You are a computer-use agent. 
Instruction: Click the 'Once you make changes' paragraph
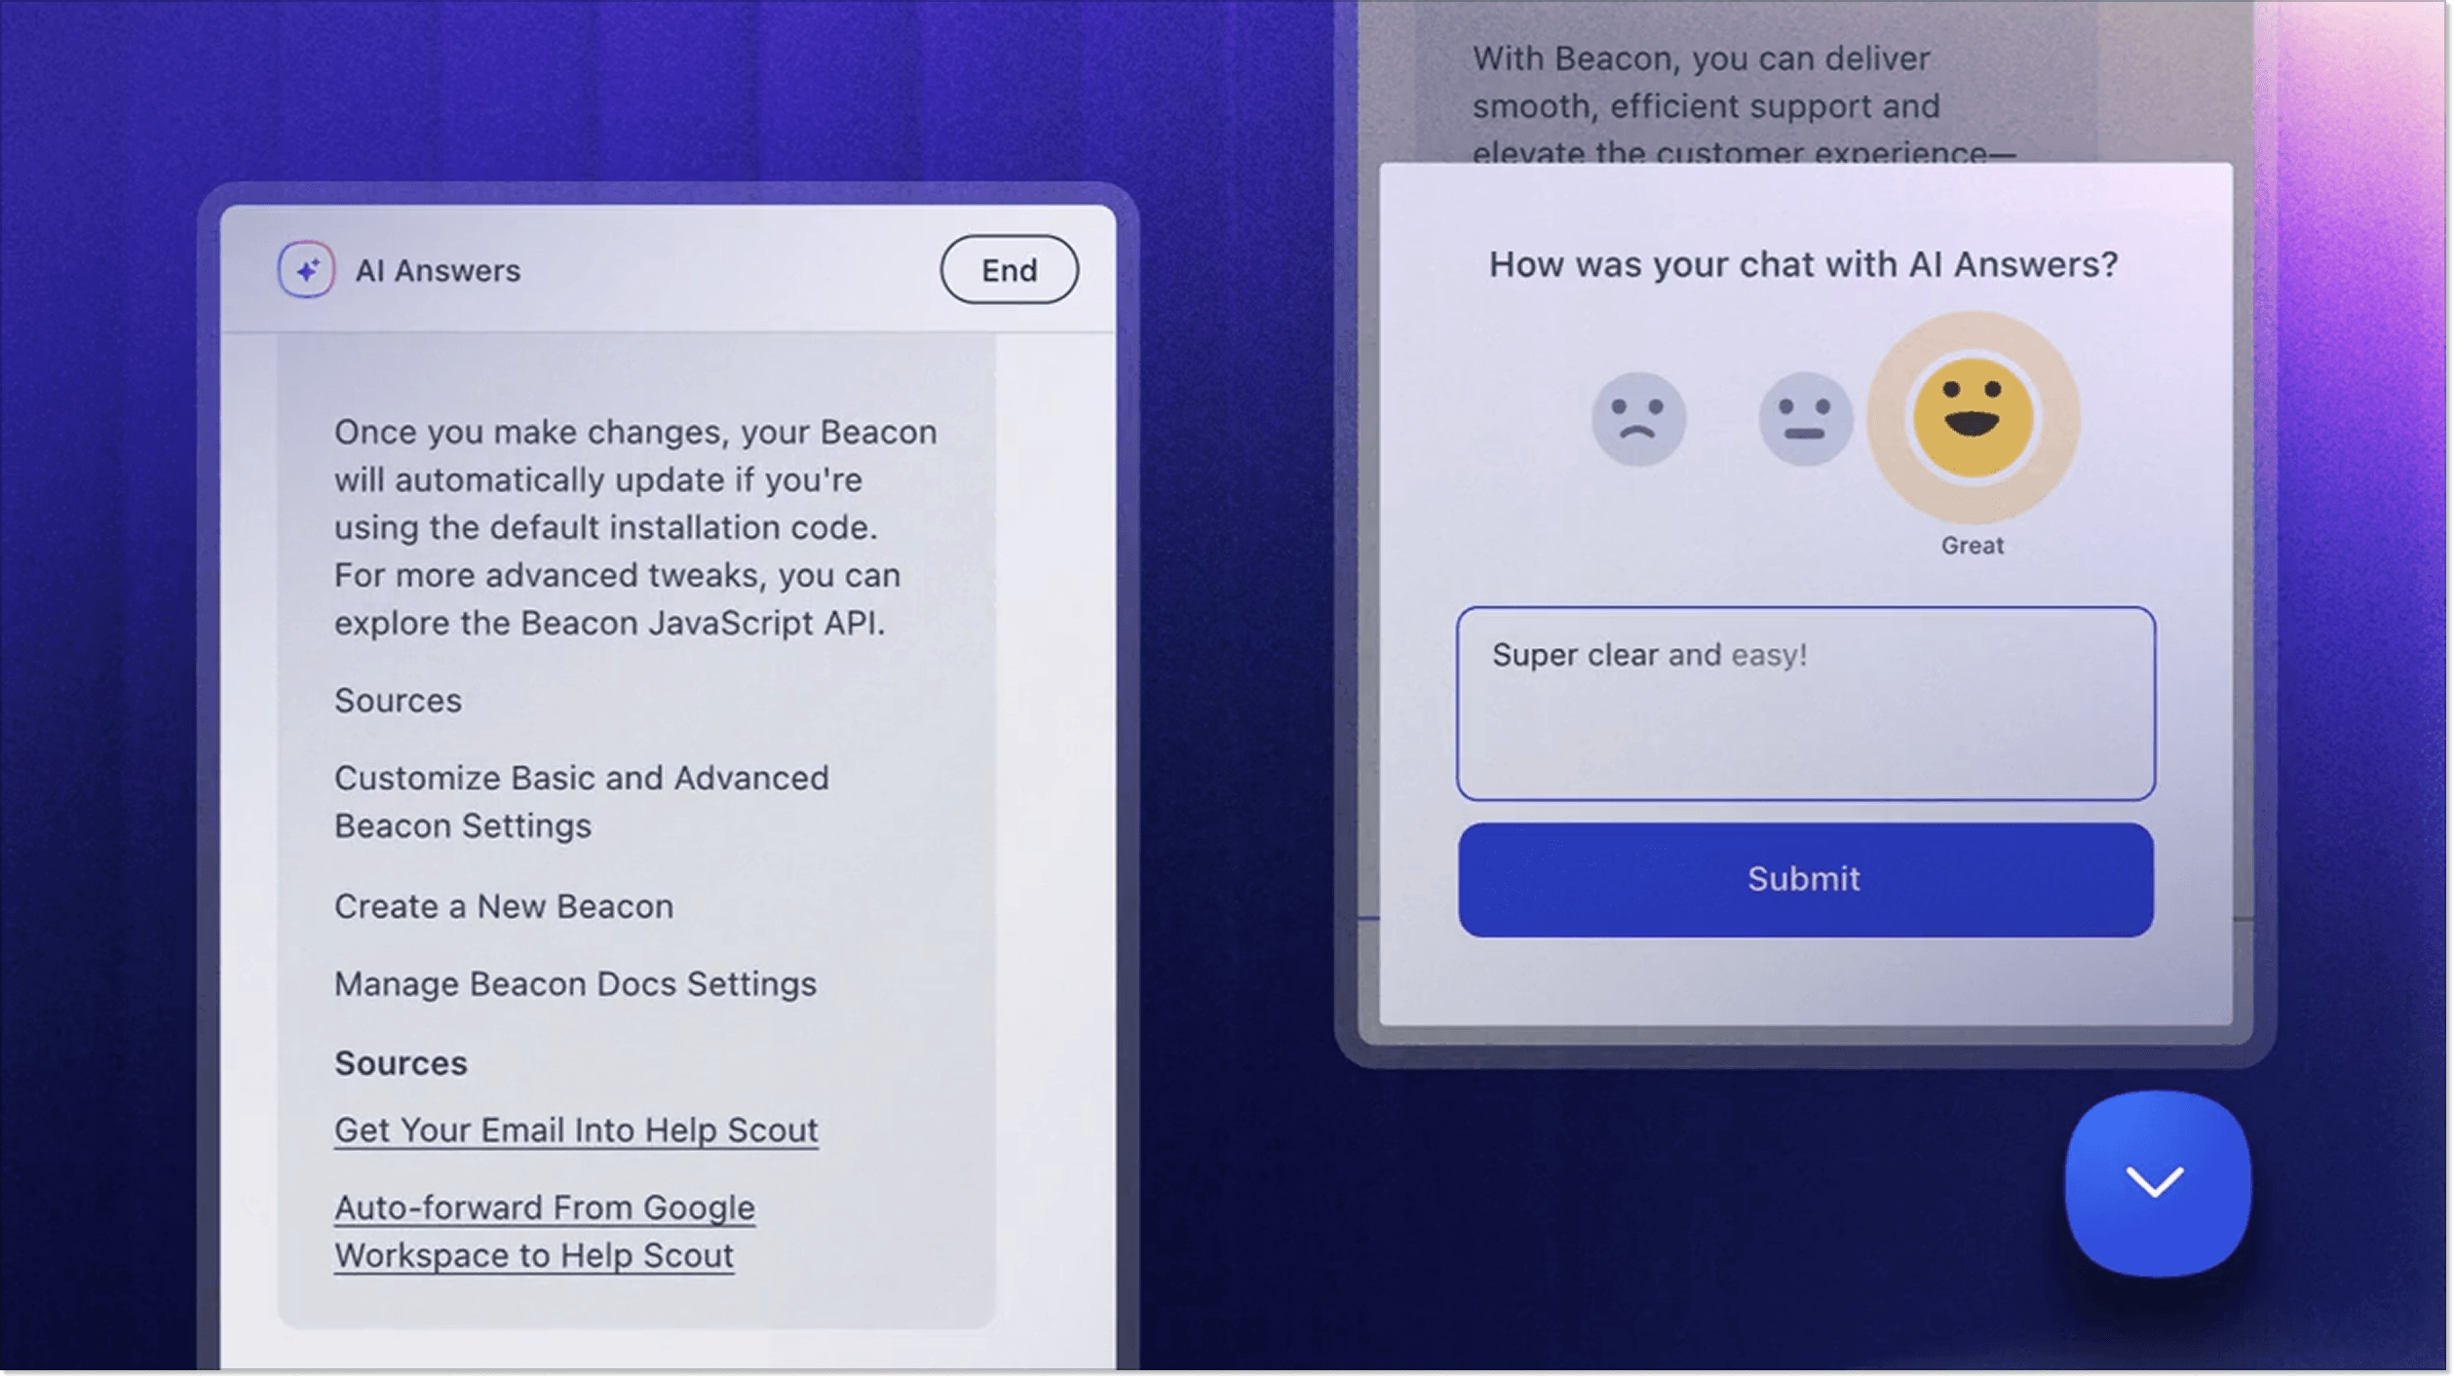[635, 527]
